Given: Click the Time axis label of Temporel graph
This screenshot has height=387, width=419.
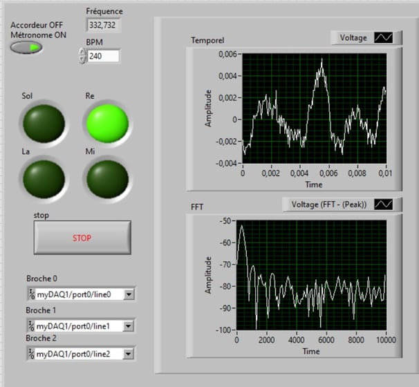Looking at the screenshot, I should pyautogui.click(x=314, y=185).
